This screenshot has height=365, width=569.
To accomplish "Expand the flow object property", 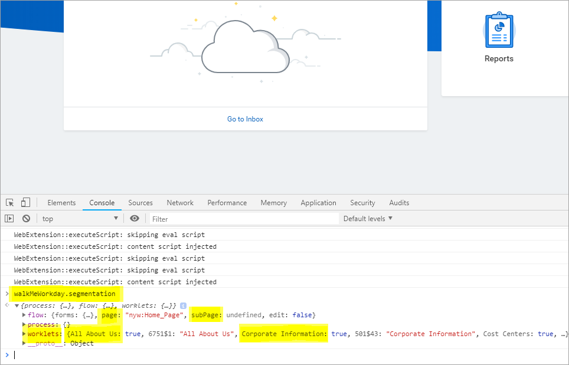I will [x=24, y=315].
